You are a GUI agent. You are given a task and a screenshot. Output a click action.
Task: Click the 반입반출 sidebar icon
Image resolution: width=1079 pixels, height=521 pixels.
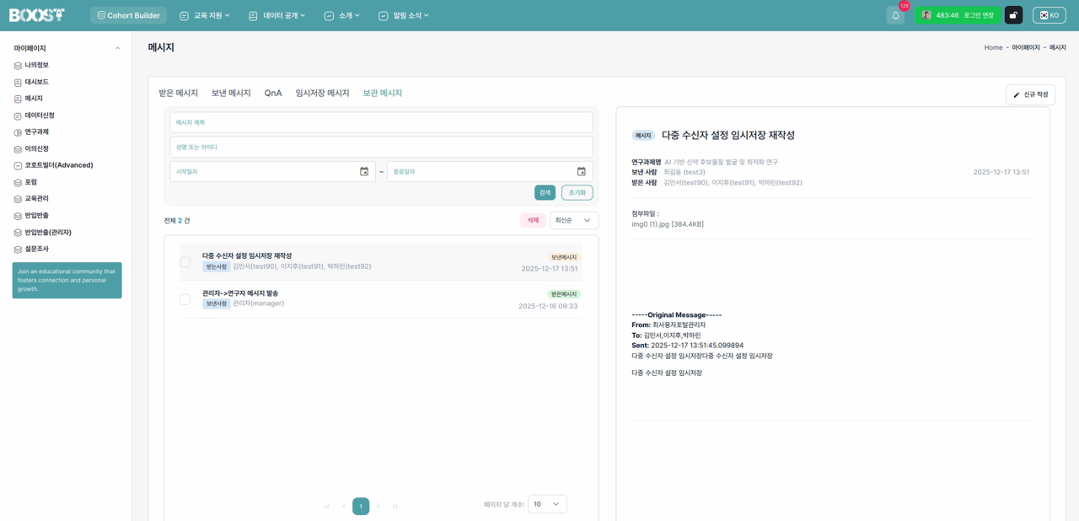tap(18, 216)
